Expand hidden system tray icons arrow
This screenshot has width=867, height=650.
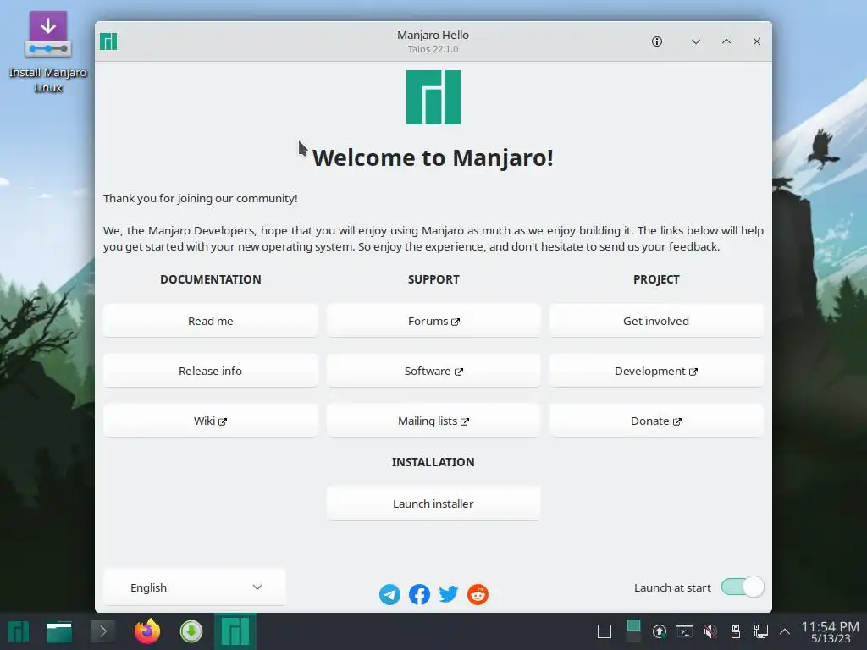785,631
